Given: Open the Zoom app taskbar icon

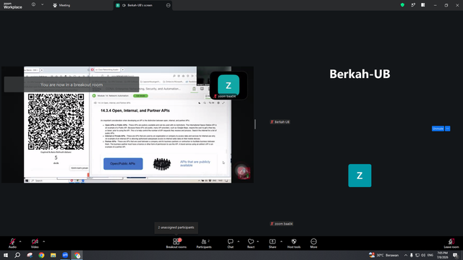Looking at the screenshot, I should click(65, 255).
